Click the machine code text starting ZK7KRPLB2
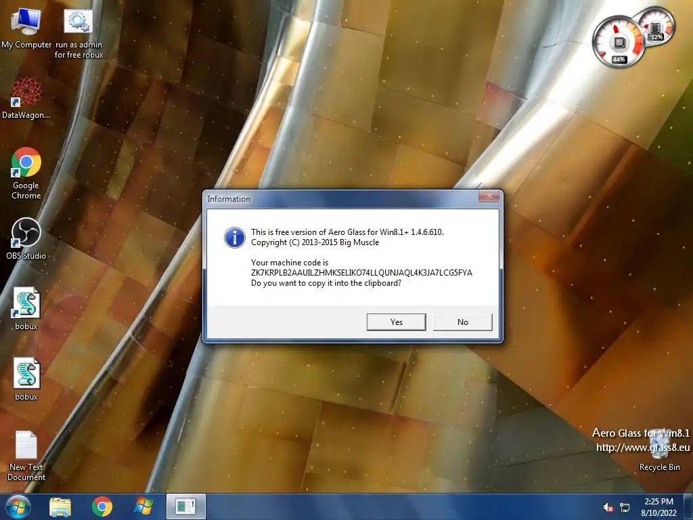The width and height of the screenshot is (693, 520). pyautogui.click(x=361, y=273)
